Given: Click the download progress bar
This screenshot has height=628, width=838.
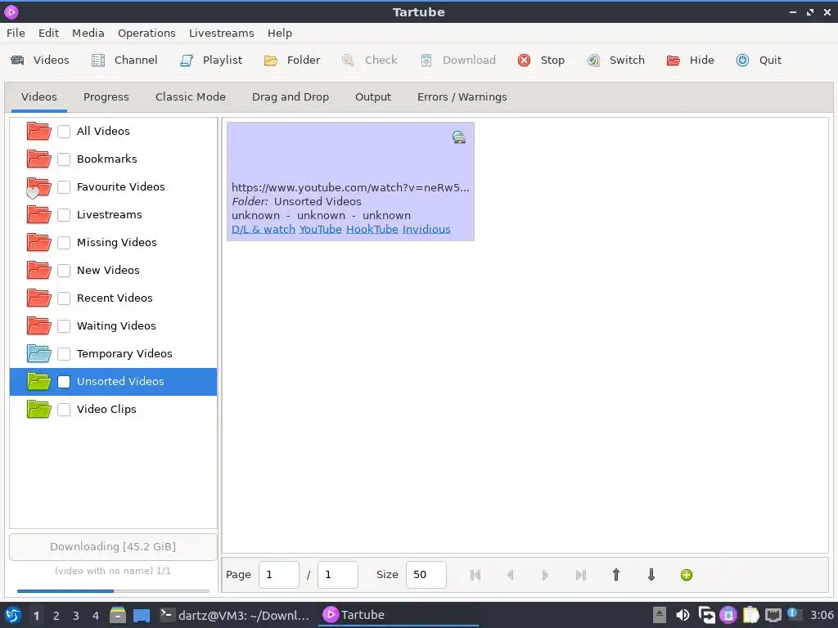Looking at the screenshot, I should click(113, 590).
